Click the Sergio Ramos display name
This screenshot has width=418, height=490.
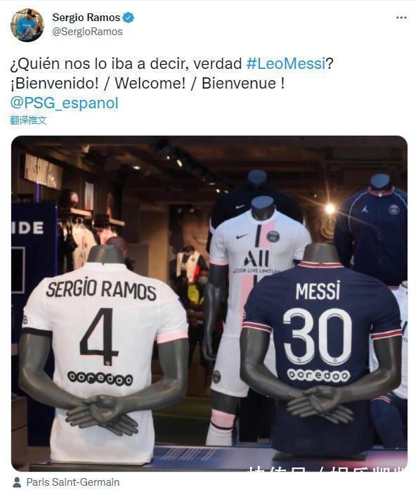(x=86, y=18)
